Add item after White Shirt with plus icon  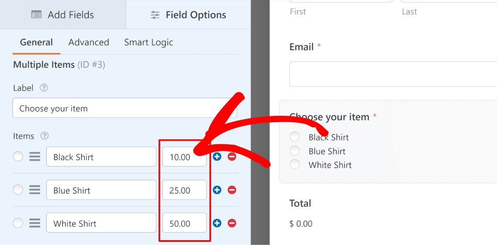click(217, 223)
